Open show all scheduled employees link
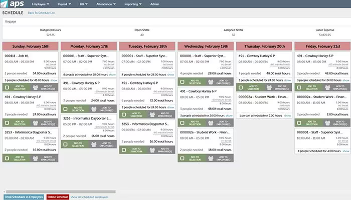 (89, 197)
